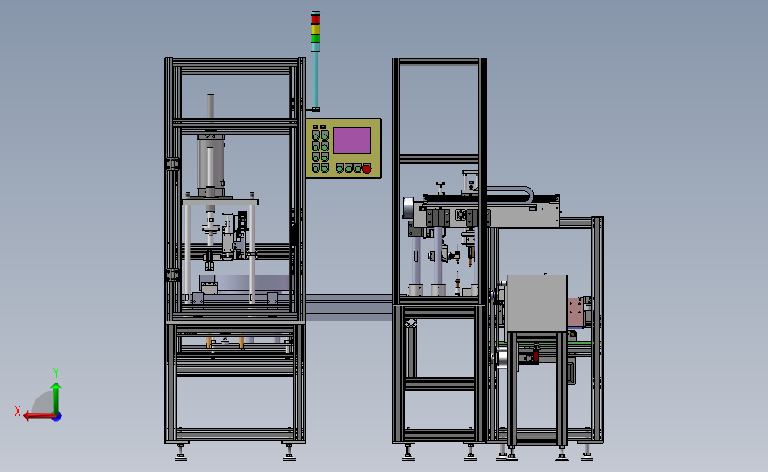Select the cyan pole supporting the signal tower

[x=315, y=81]
